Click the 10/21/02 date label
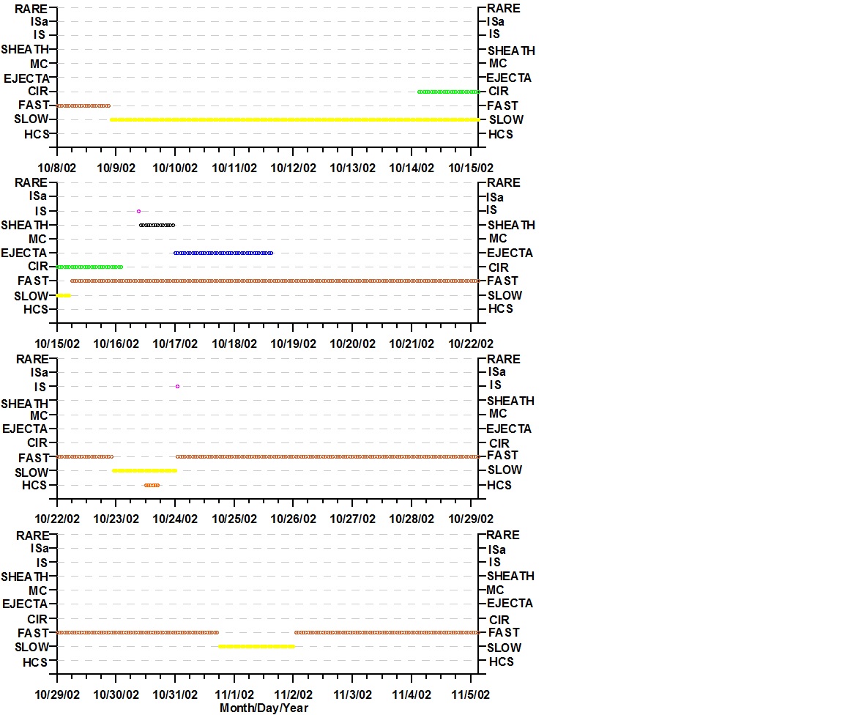 [412, 344]
